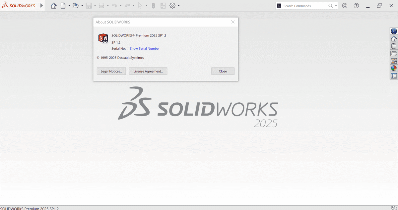The image size is (398, 210).
Task: Open the Options gear icon
Action: pyautogui.click(x=172, y=6)
